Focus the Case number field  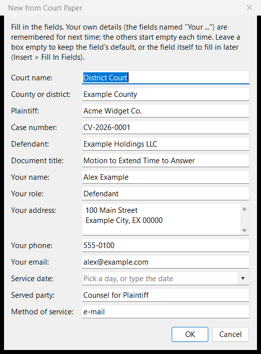165,128
